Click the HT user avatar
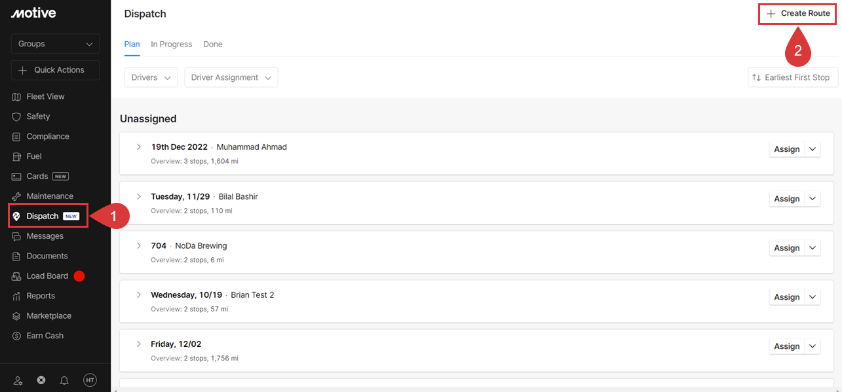The height and width of the screenshot is (392, 842). click(x=90, y=380)
